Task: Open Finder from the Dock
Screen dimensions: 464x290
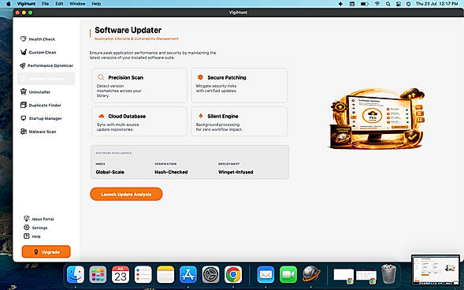Action: (76, 274)
